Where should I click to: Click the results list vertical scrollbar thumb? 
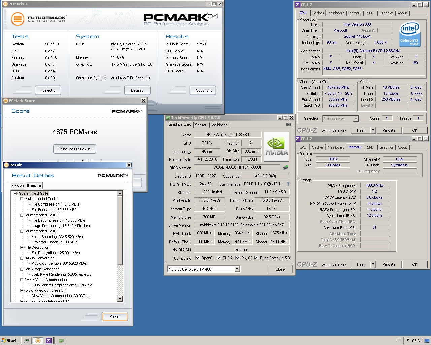click(x=120, y=230)
